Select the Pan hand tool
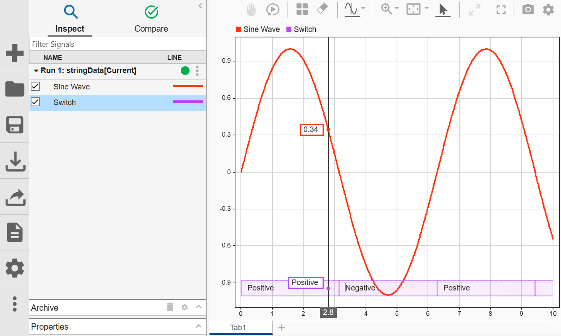561x336 pixels. [x=252, y=10]
